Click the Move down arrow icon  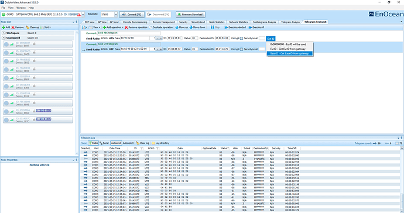click(x=191, y=28)
